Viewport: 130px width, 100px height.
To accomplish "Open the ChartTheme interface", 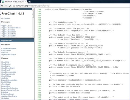I will coord(6,51).
